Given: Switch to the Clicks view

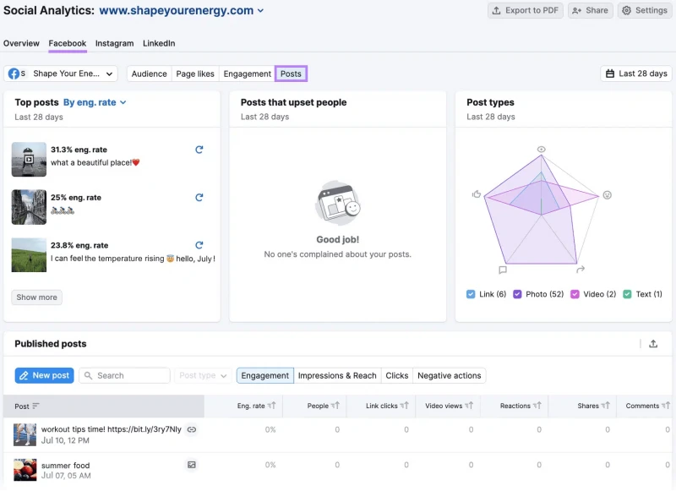Looking at the screenshot, I should click(396, 375).
